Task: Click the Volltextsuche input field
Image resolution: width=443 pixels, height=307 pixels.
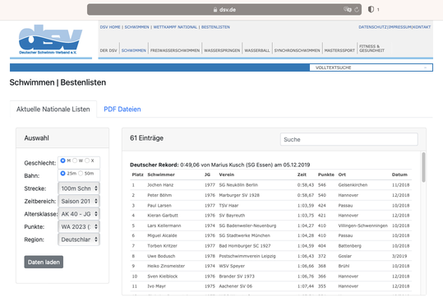Action: 371,67
